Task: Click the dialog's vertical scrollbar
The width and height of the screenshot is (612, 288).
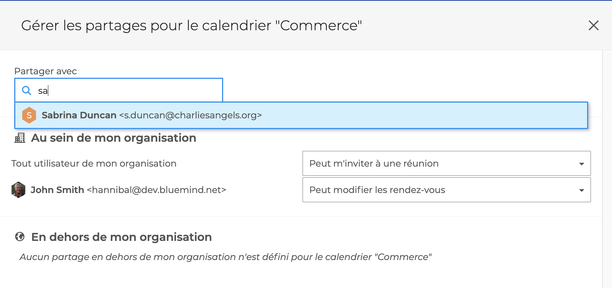Action: pos(607,169)
